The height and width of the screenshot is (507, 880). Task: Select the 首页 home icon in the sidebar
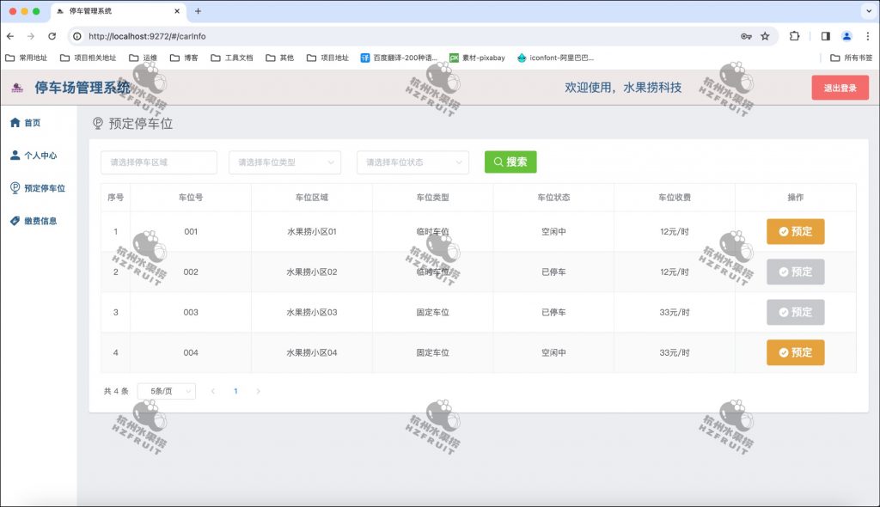point(15,121)
